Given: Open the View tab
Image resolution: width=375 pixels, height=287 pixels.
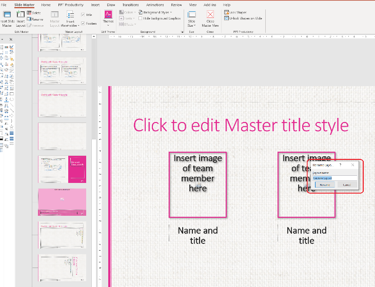Looking at the screenshot, I should [x=192, y=5].
